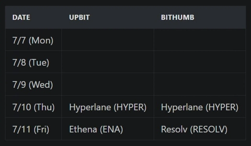Viewport: 251px width, 146px height.
Task: Click Hyperlane (HYPER) under BITHUMB
Action: (200, 107)
